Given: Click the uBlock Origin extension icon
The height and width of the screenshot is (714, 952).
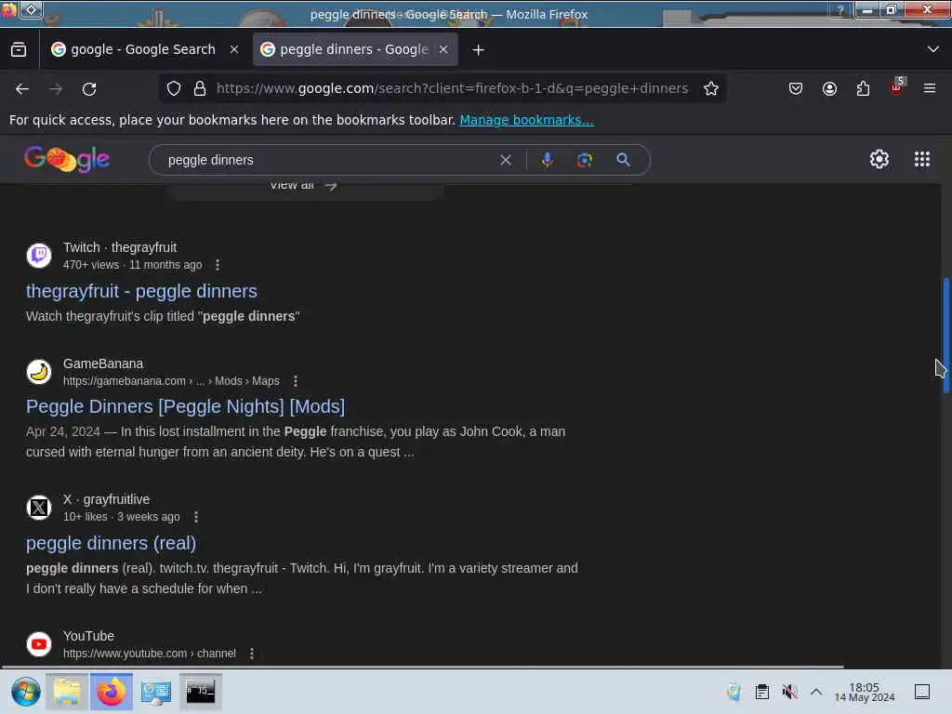Looking at the screenshot, I should pos(897,87).
